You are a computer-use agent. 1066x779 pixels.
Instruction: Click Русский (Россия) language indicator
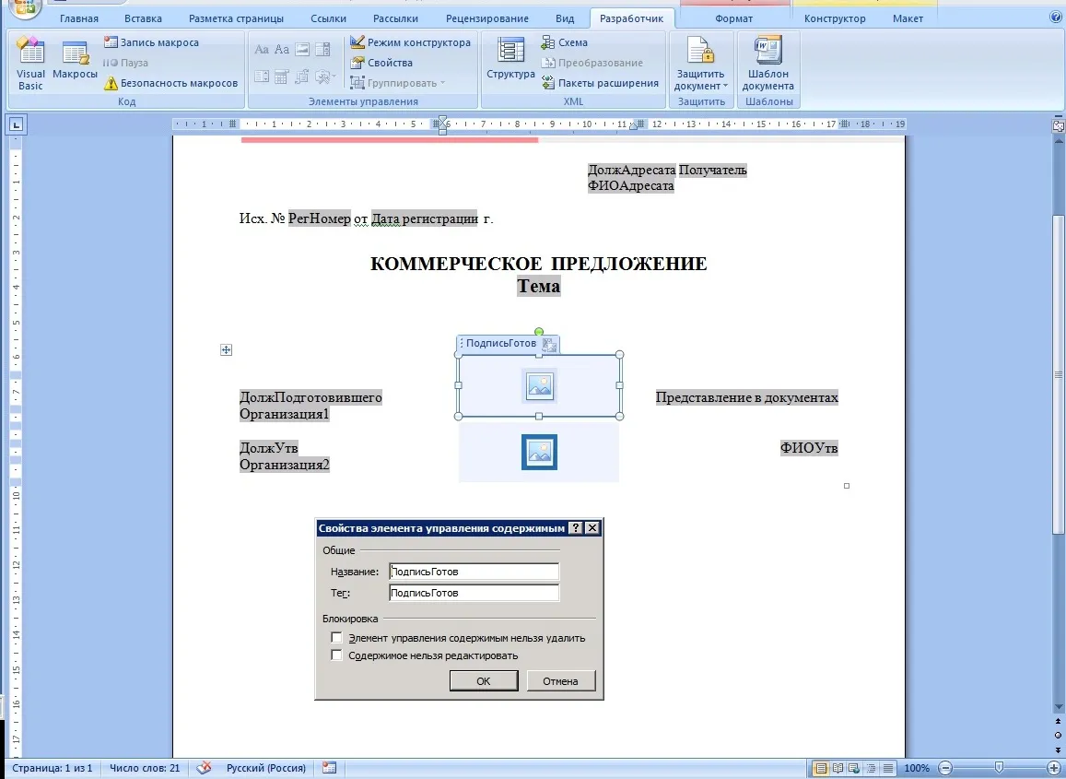pos(266,768)
